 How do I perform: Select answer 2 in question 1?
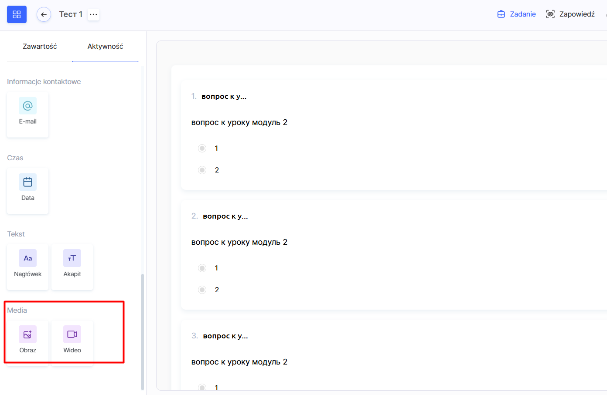point(202,170)
